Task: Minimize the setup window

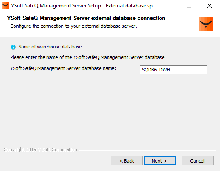Action: [x=169, y=6]
